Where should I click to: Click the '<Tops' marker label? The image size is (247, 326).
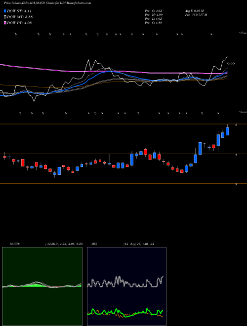click(x=243, y=33)
